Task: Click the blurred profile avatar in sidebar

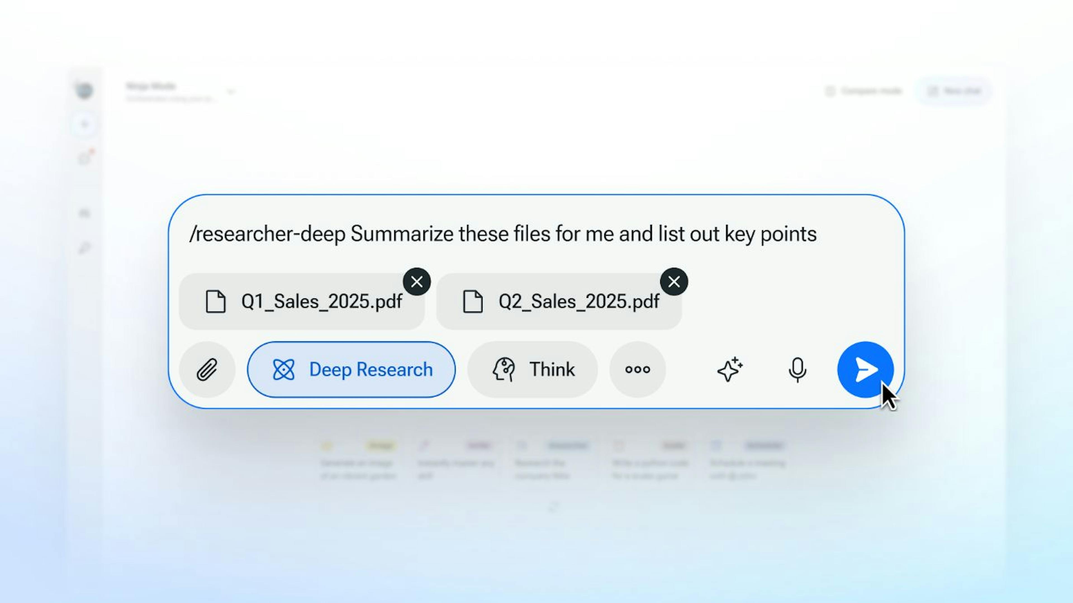Action: (x=85, y=90)
